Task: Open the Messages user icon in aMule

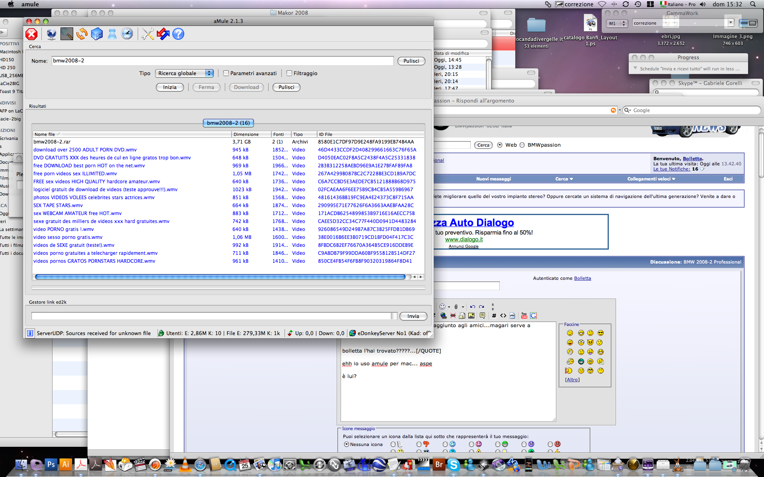Action: 112,34
